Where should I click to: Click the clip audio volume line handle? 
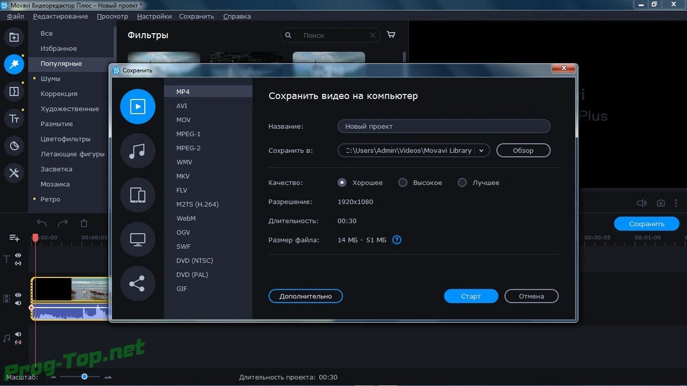(31, 308)
